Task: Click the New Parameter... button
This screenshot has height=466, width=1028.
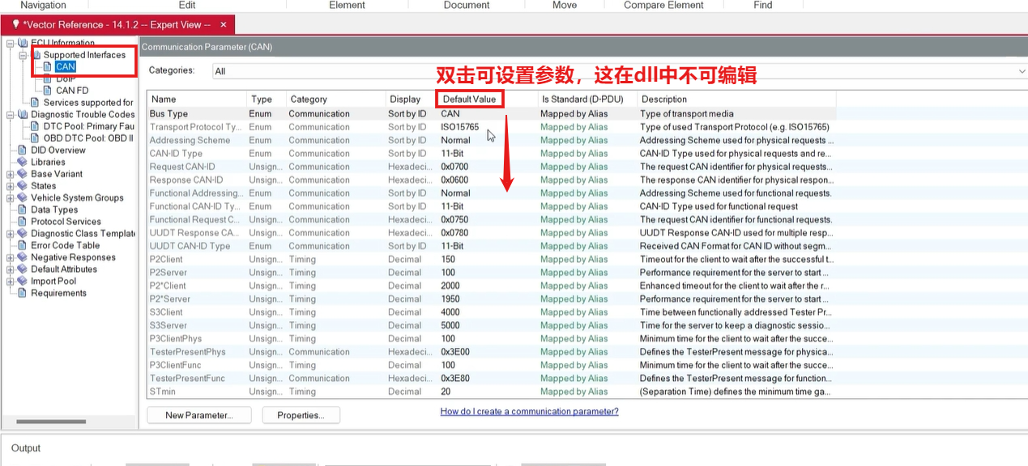Action: coord(198,415)
